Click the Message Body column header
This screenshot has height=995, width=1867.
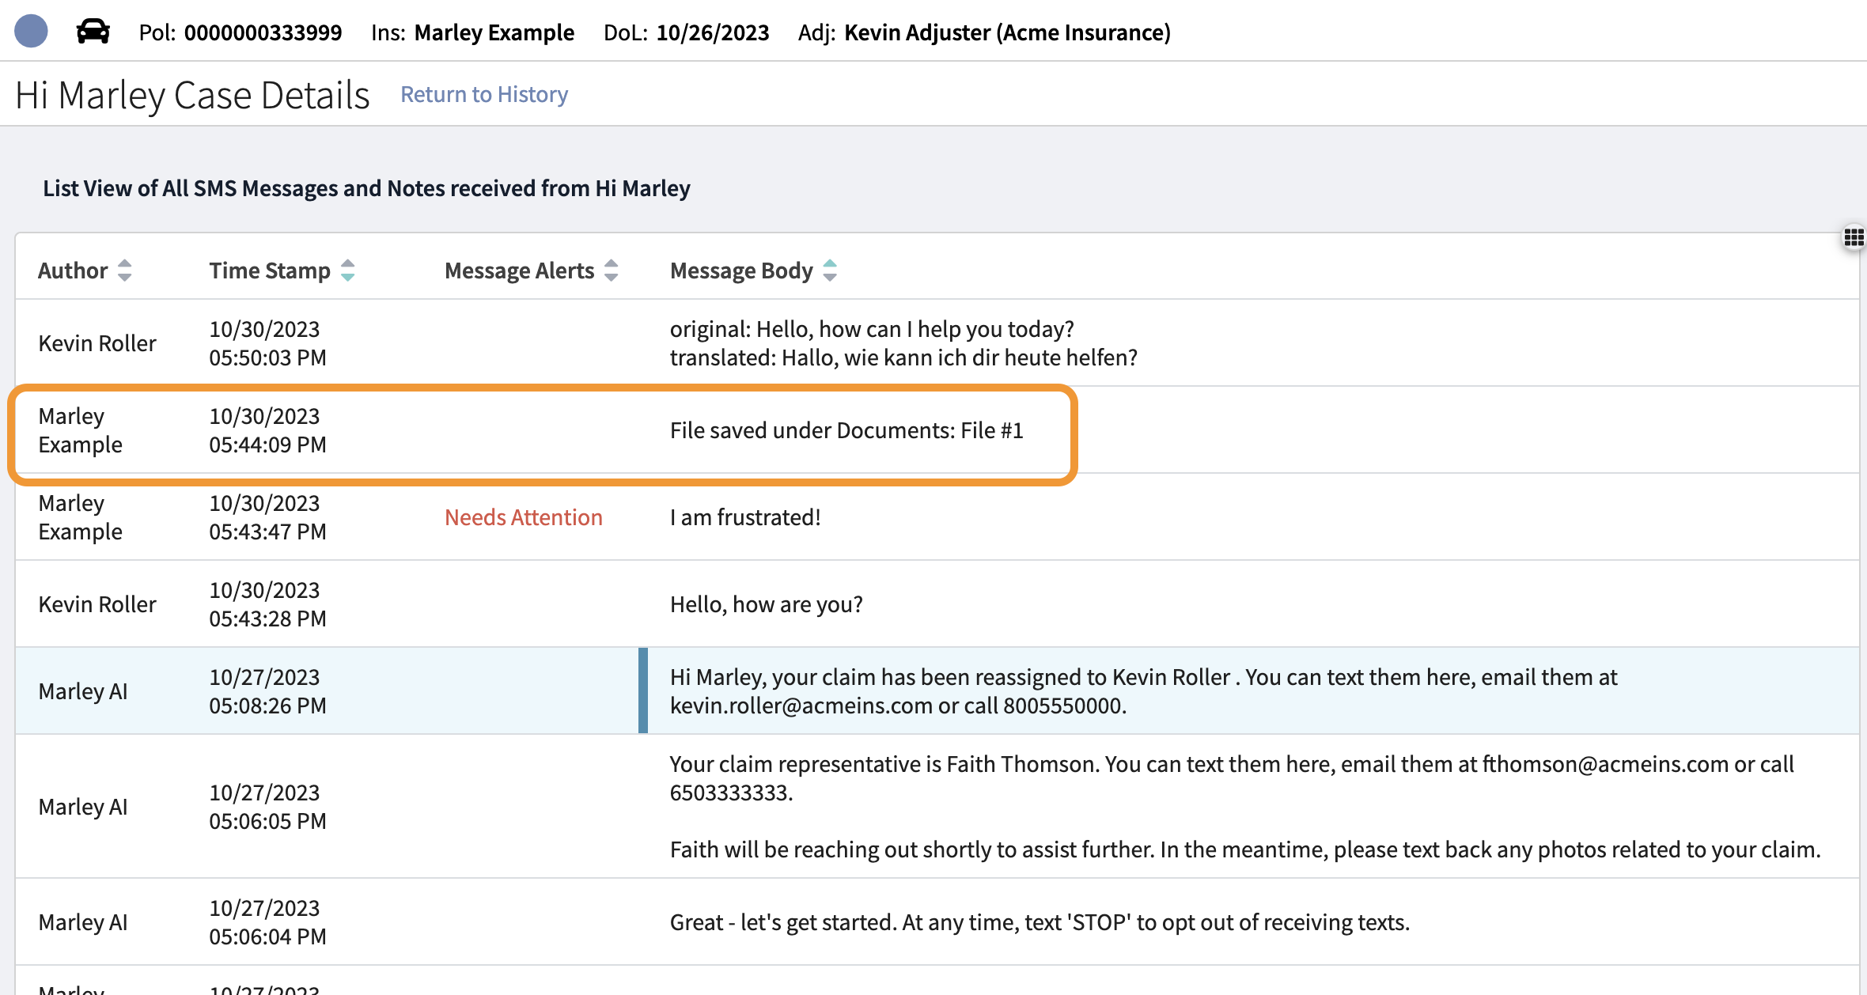[x=740, y=271]
